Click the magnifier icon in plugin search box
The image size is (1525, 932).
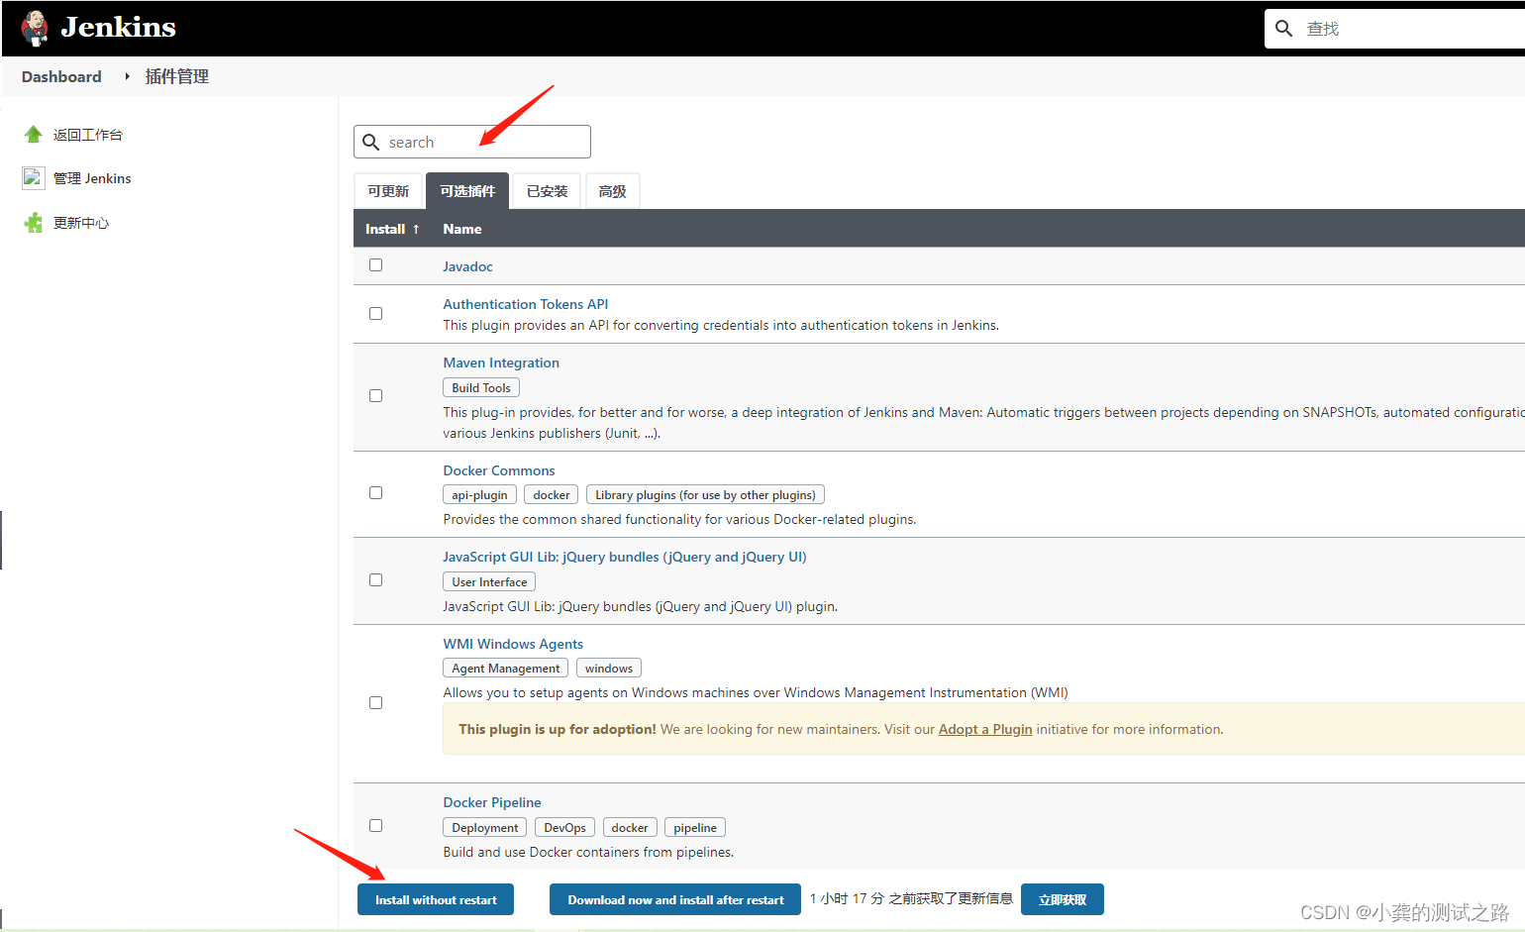click(x=371, y=142)
